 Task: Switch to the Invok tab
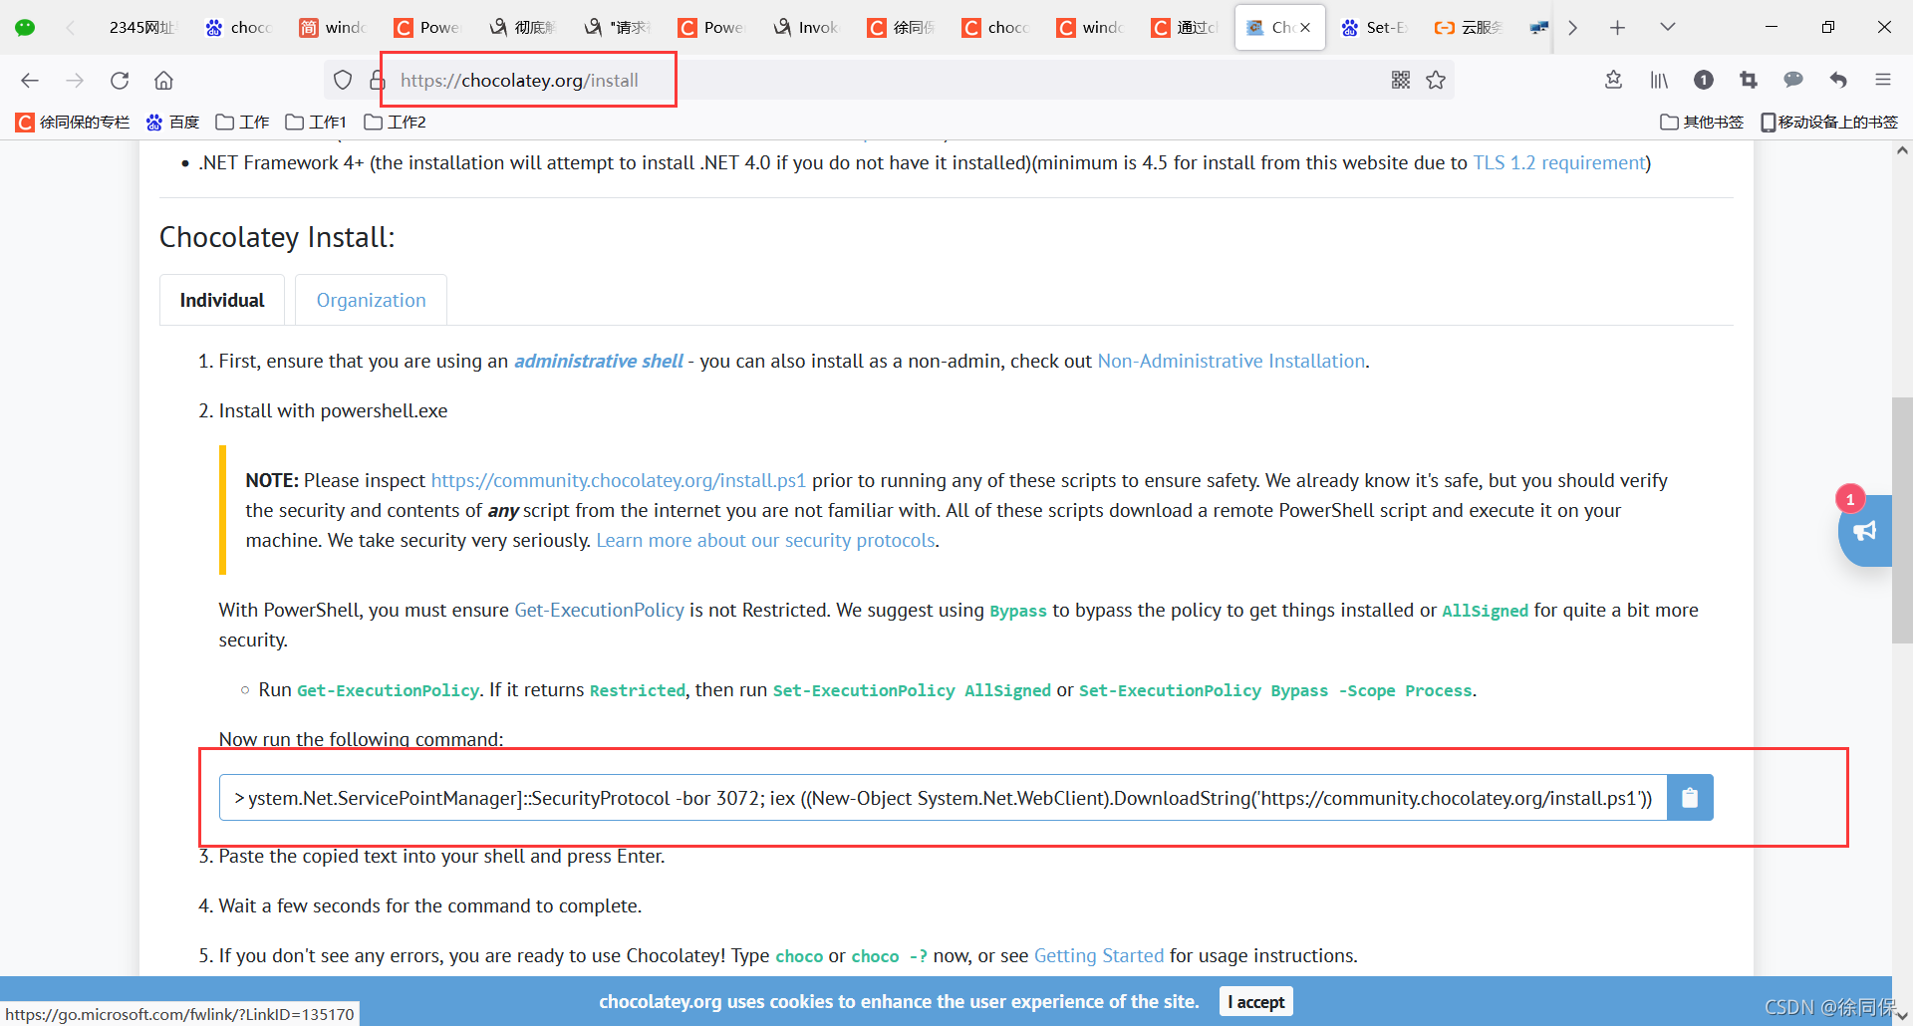tap(807, 28)
